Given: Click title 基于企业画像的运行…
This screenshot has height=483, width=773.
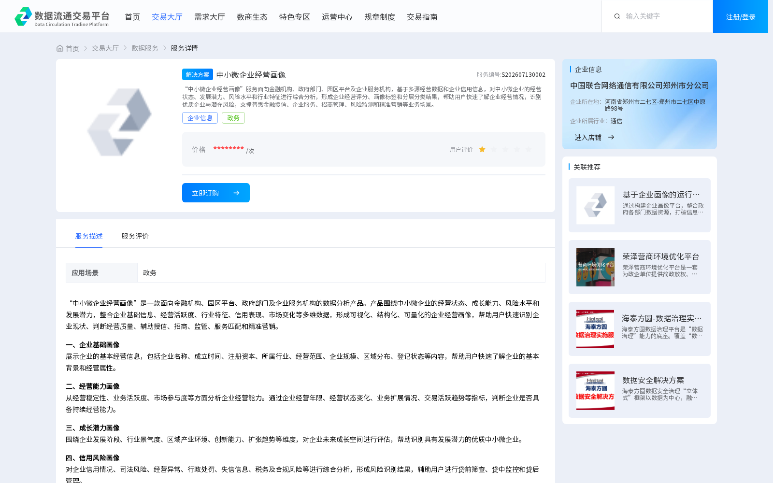Looking at the screenshot, I should pyautogui.click(x=661, y=195).
